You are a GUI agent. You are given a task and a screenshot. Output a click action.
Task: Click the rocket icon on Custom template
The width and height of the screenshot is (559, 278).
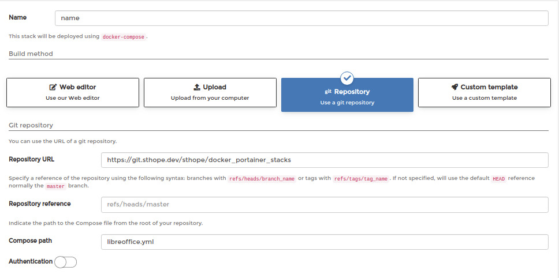point(454,87)
